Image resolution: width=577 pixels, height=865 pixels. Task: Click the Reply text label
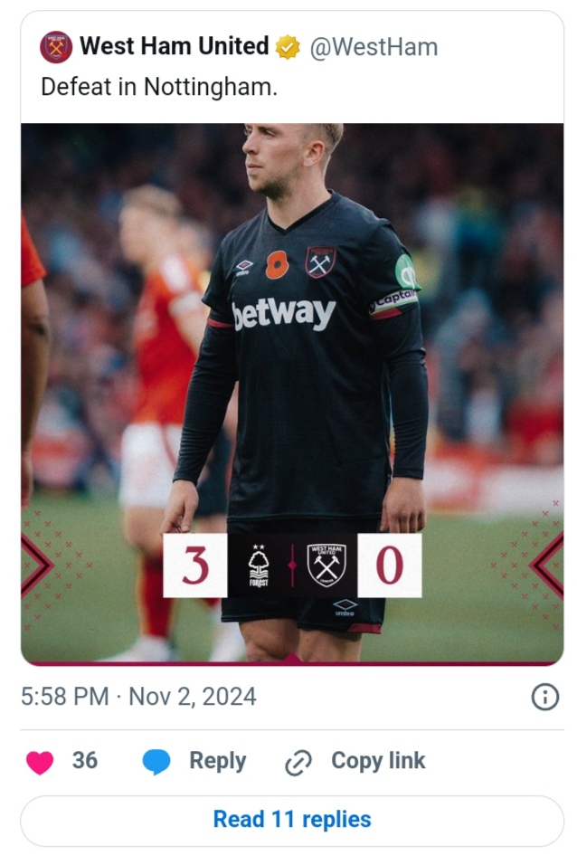tap(217, 762)
